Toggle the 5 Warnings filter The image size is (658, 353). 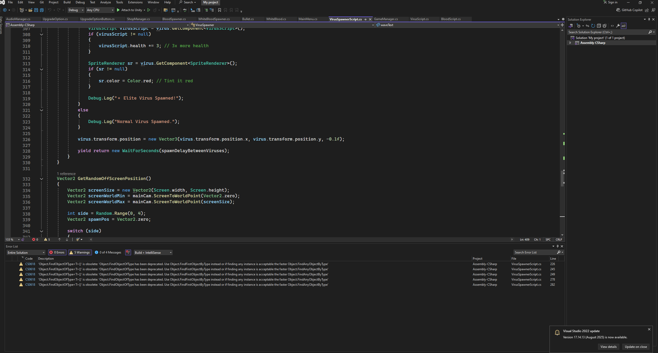[x=80, y=252]
